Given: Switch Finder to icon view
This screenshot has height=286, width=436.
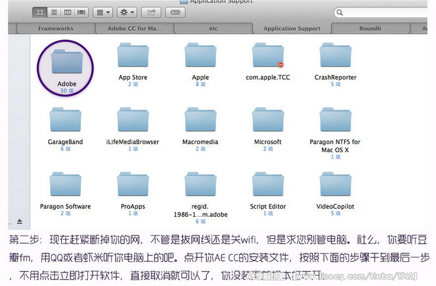Looking at the screenshot, I should click(40, 13).
